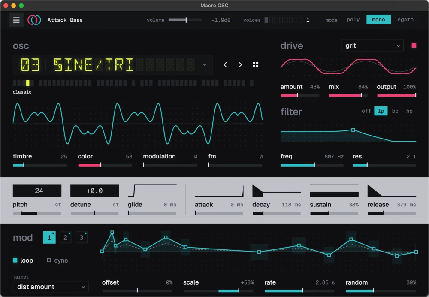Click the mod random slider
Screen dimensions: 429x297
[381, 291]
